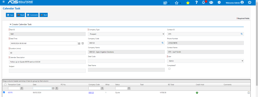The height and width of the screenshot is (97, 258).
Task: Go Back from Calendar Task
Action: pos(44,15)
